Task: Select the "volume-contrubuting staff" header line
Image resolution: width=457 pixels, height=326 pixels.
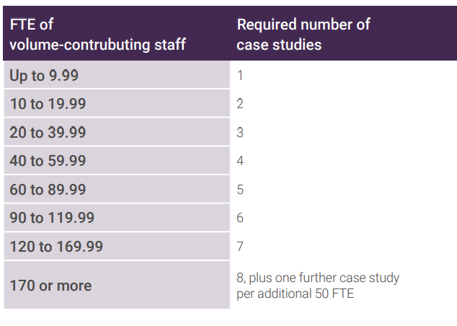Action: (97, 45)
